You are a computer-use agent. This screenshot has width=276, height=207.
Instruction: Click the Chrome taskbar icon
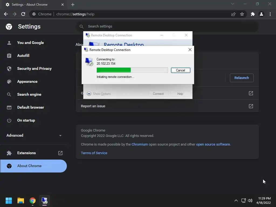33,201
